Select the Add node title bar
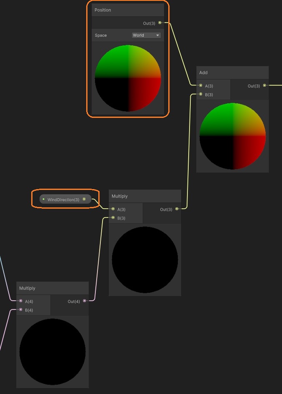The height and width of the screenshot is (394, 282). pyautogui.click(x=232, y=72)
